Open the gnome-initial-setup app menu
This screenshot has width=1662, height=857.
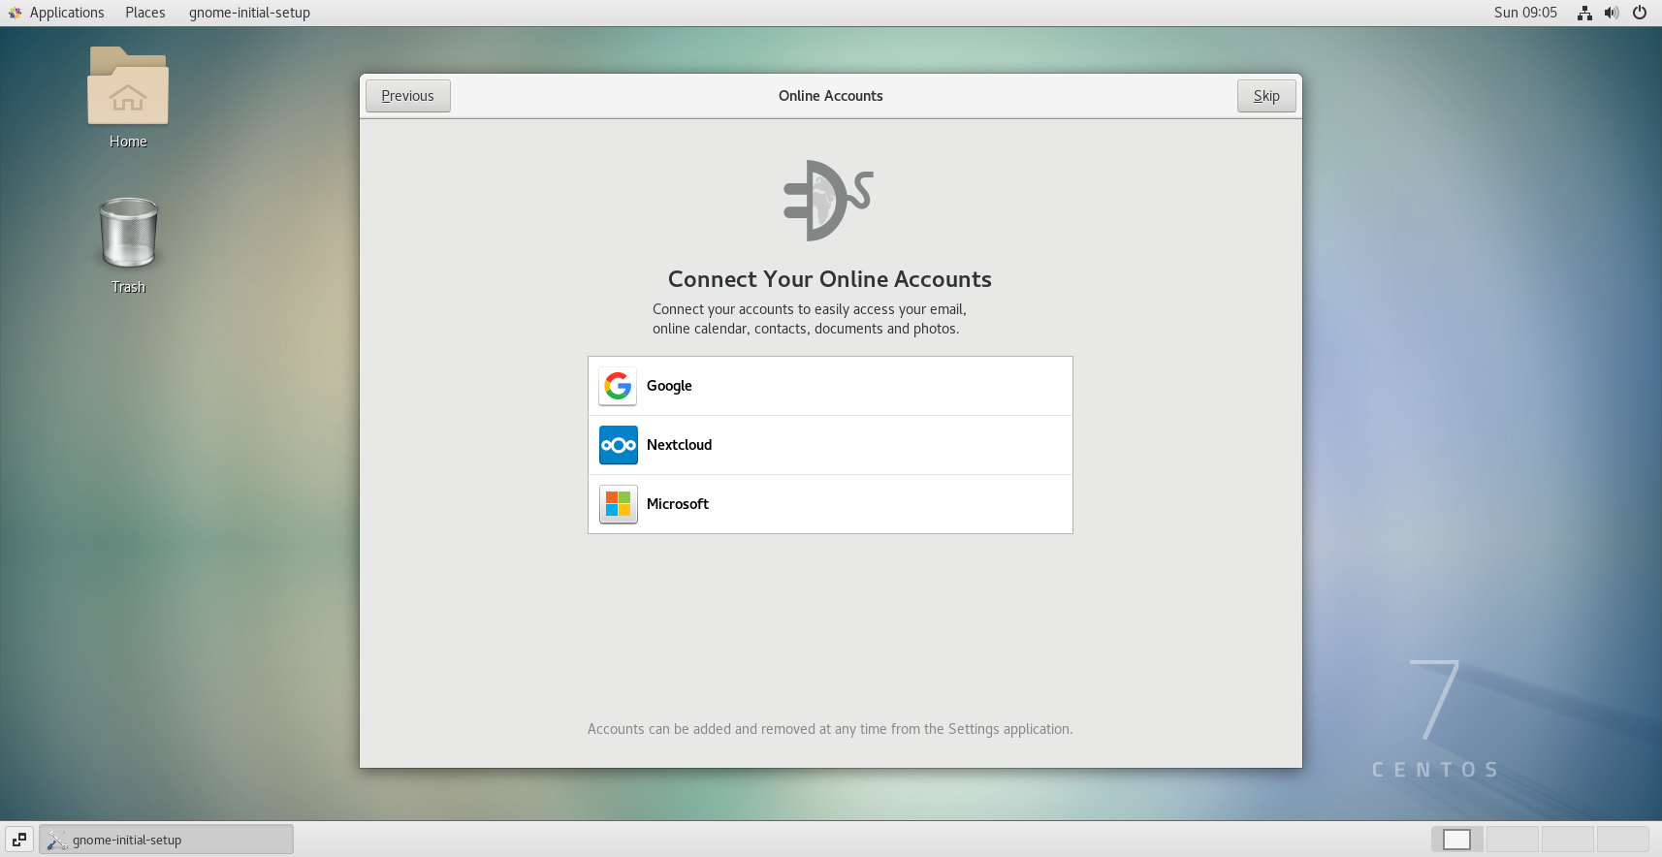point(249,13)
